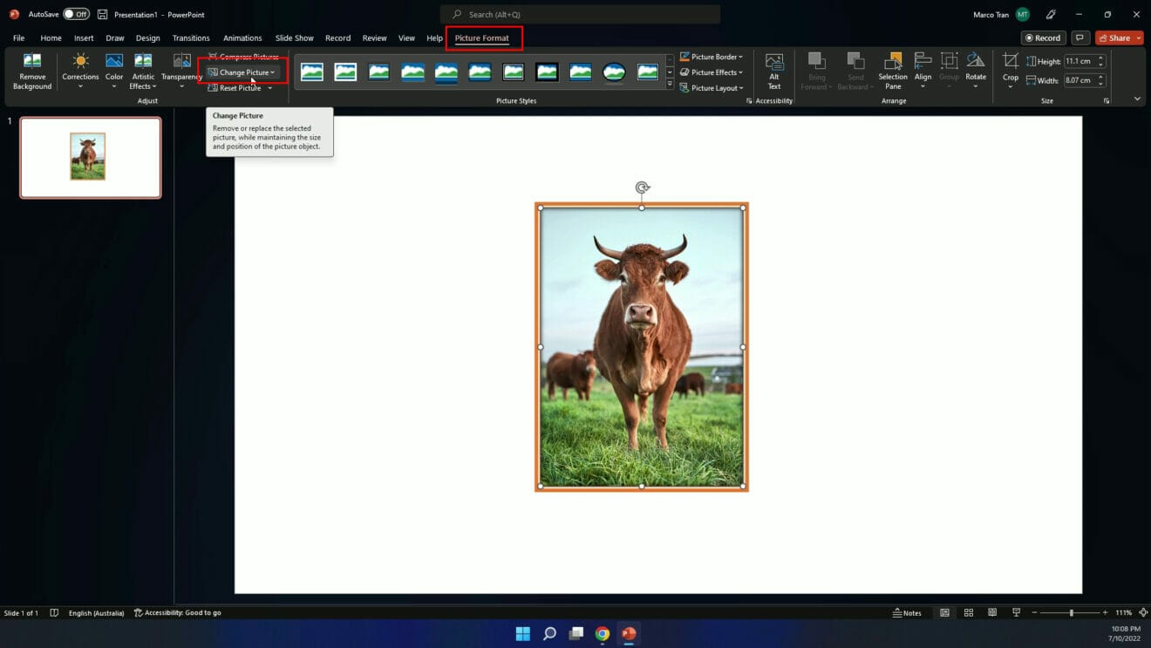Increase zoom using the zoom slider
Image resolution: width=1151 pixels, height=648 pixels.
[x=1104, y=612]
